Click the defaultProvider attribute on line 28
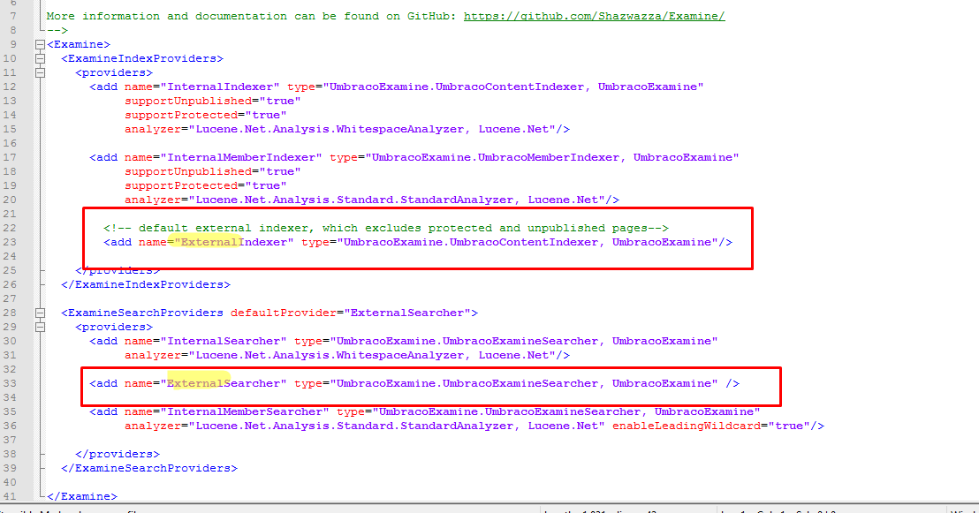Image resolution: width=979 pixels, height=513 pixels. (x=284, y=313)
